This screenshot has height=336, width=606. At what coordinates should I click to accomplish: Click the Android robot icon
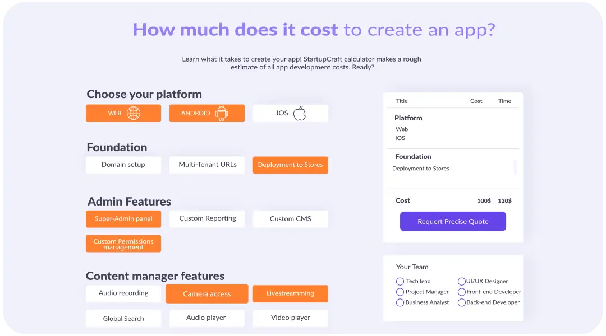[x=222, y=113]
